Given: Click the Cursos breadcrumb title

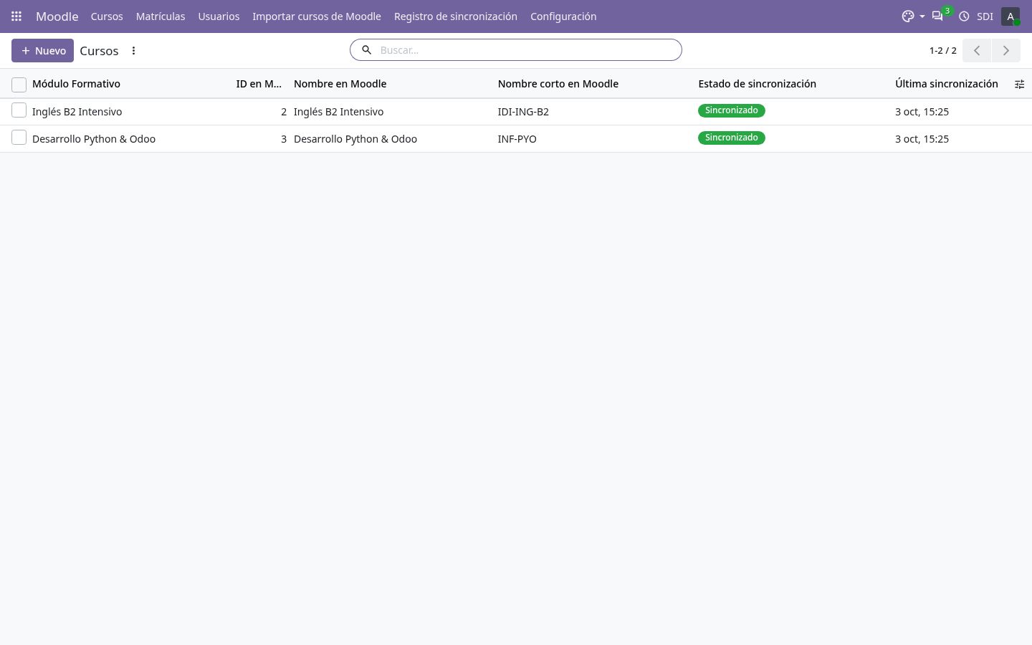Looking at the screenshot, I should 99,51.
